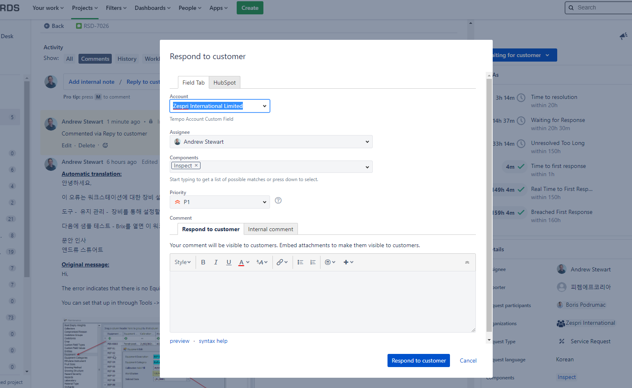
Task: Click the Inspect component link in details
Action: (x=567, y=377)
